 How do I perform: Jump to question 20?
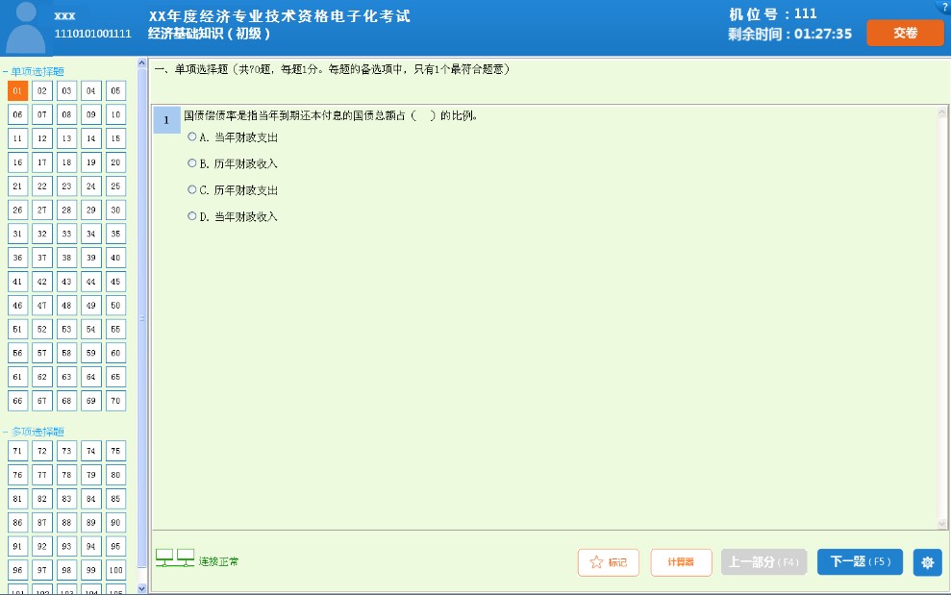pyautogui.click(x=115, y=162)
